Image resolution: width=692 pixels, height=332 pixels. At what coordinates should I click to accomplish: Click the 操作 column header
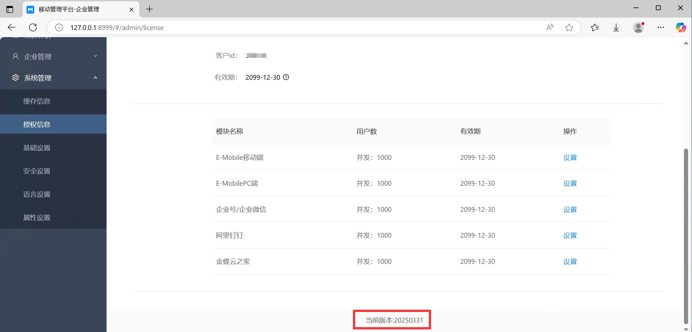(570, 131)
